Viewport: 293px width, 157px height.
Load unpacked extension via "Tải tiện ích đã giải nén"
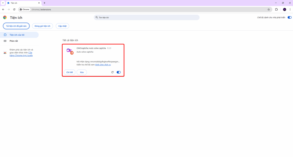tap(16, 26)
